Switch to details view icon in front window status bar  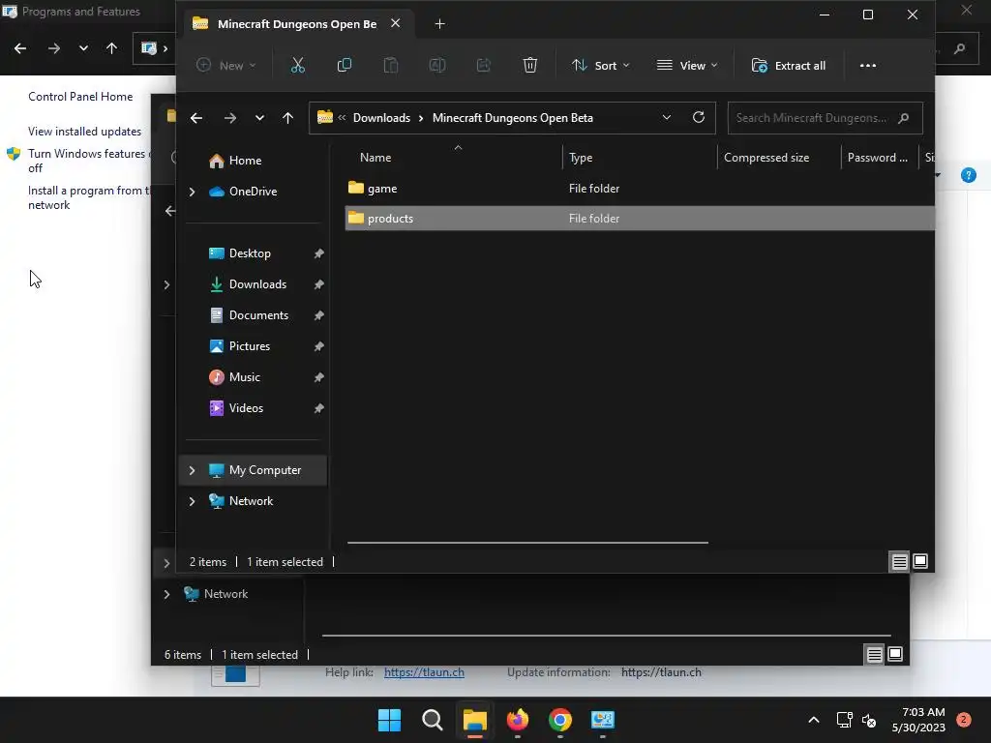(899, 561)
